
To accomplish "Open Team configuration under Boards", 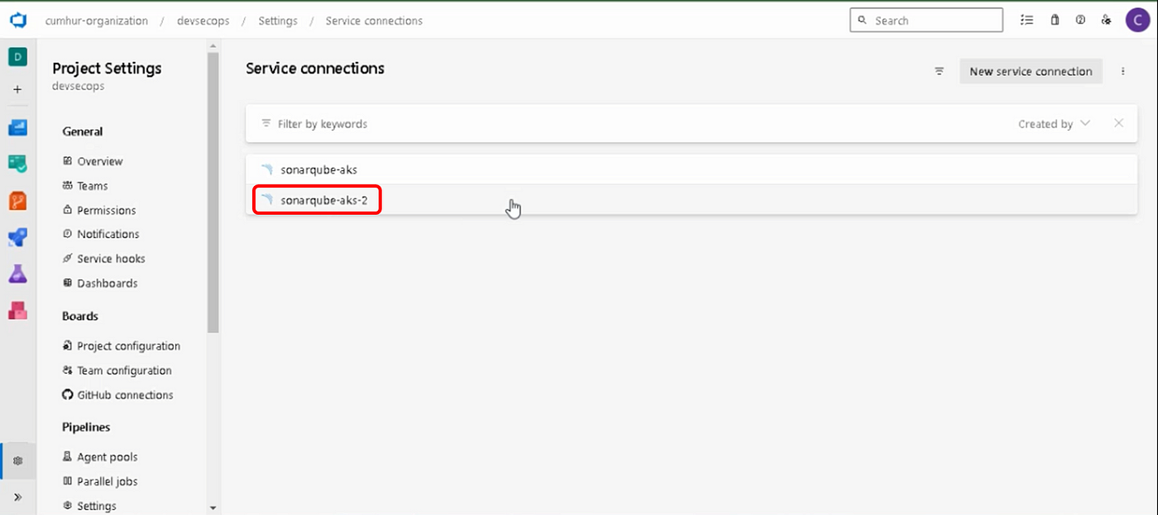I will (117, 370).
